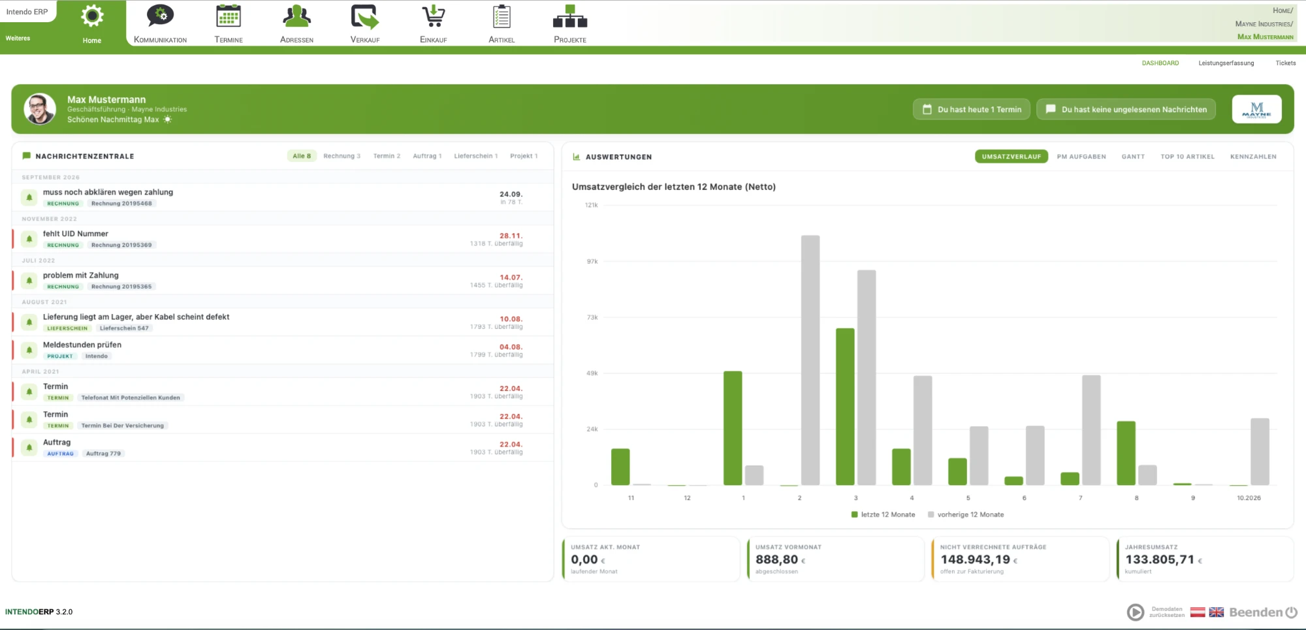
Task: Filter messages by 'Rechnung 3'
Action: coord(342,156)
